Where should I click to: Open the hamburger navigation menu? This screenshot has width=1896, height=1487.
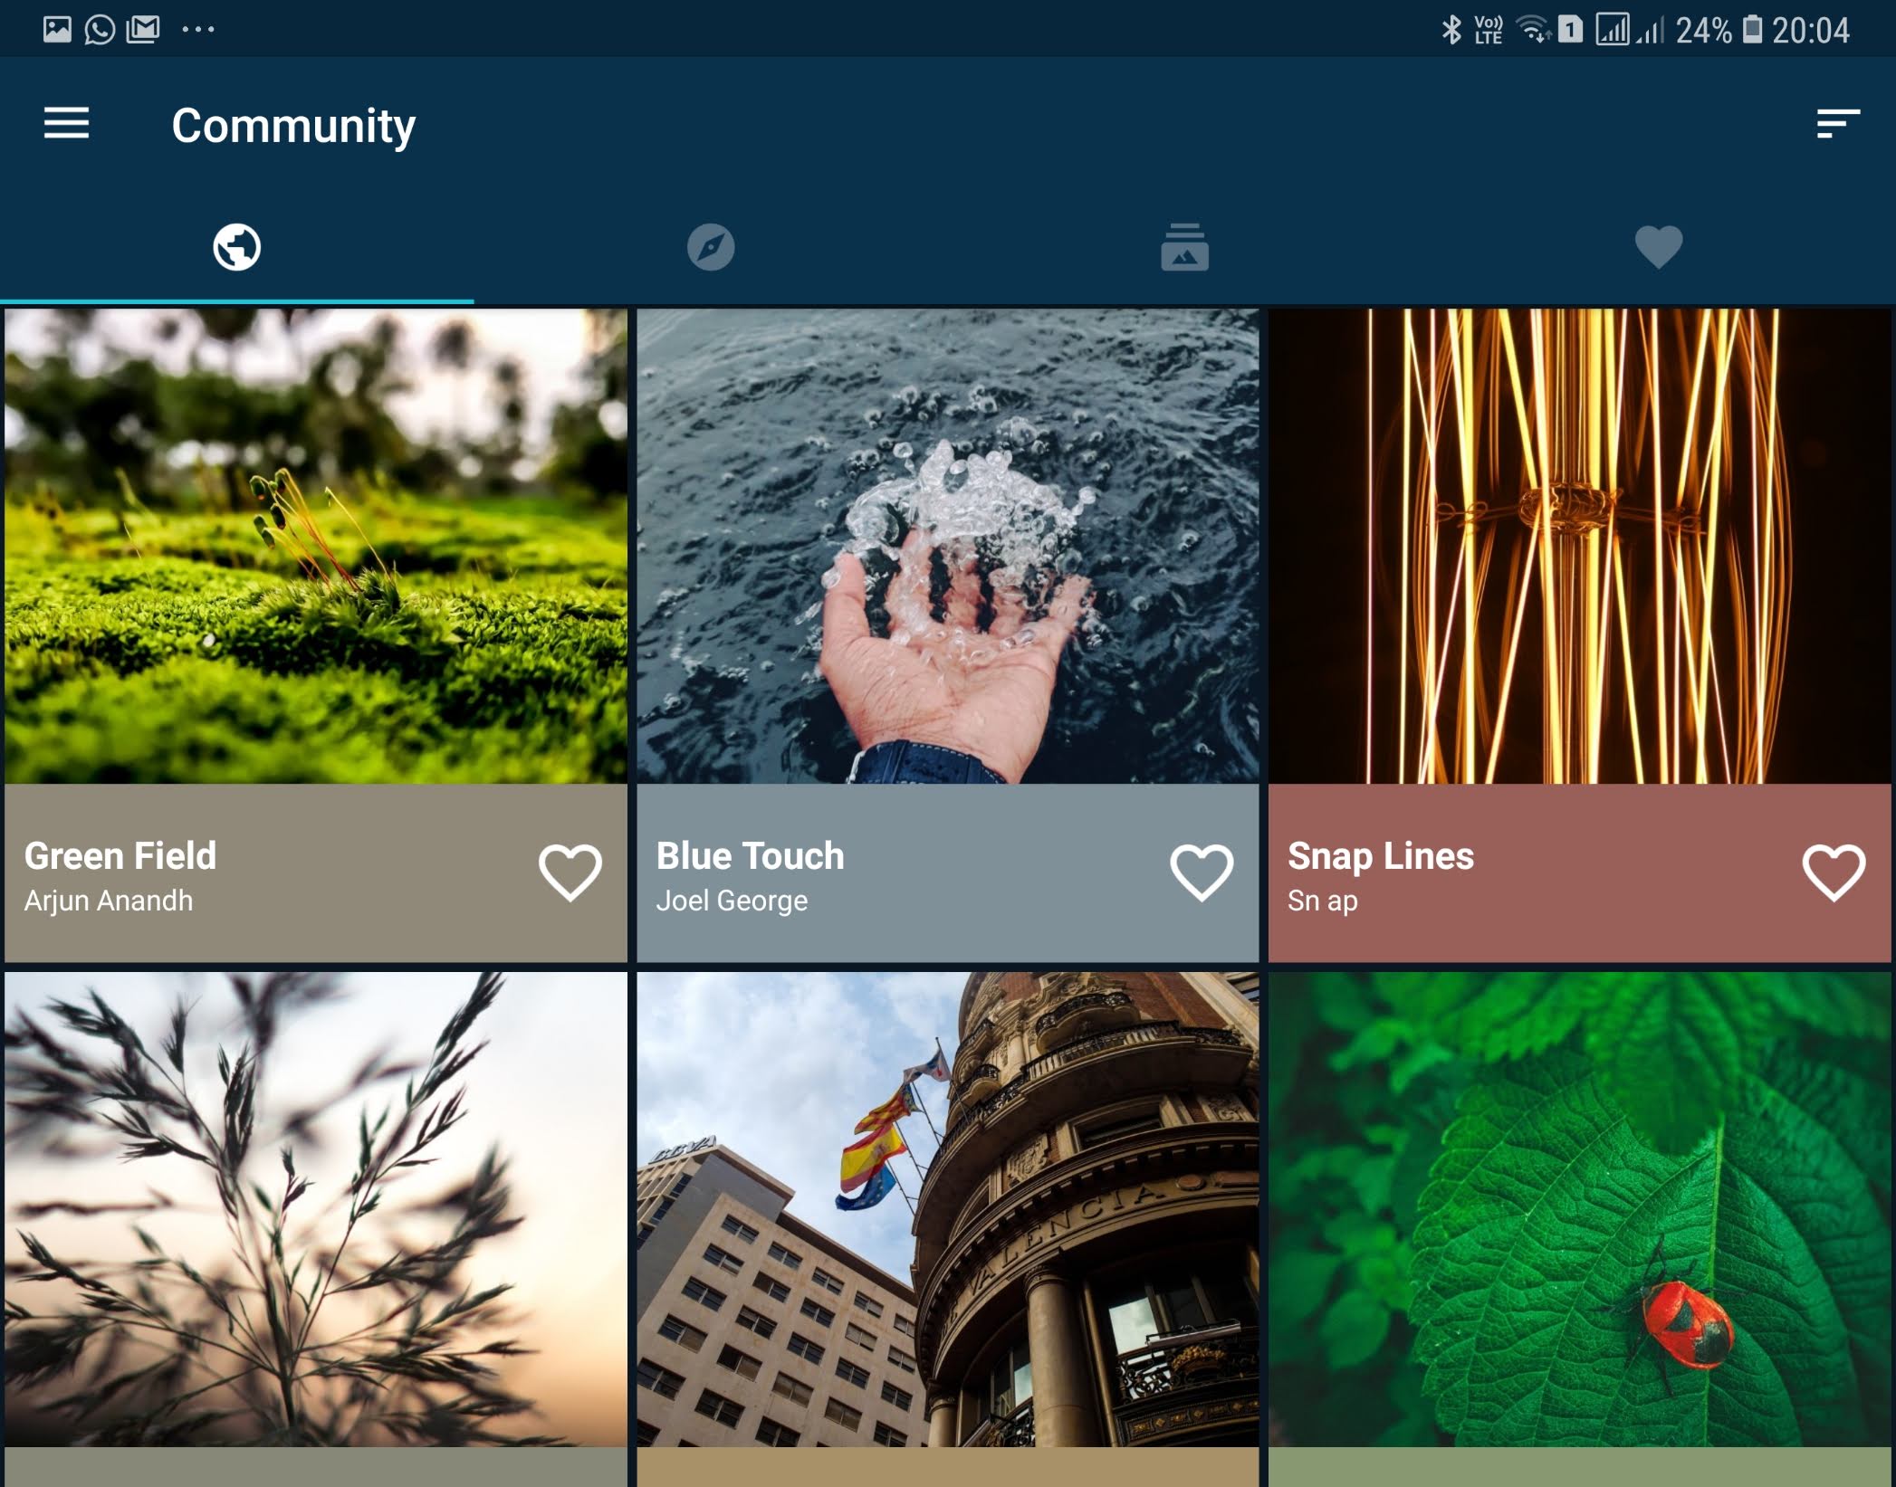point(66,123)
